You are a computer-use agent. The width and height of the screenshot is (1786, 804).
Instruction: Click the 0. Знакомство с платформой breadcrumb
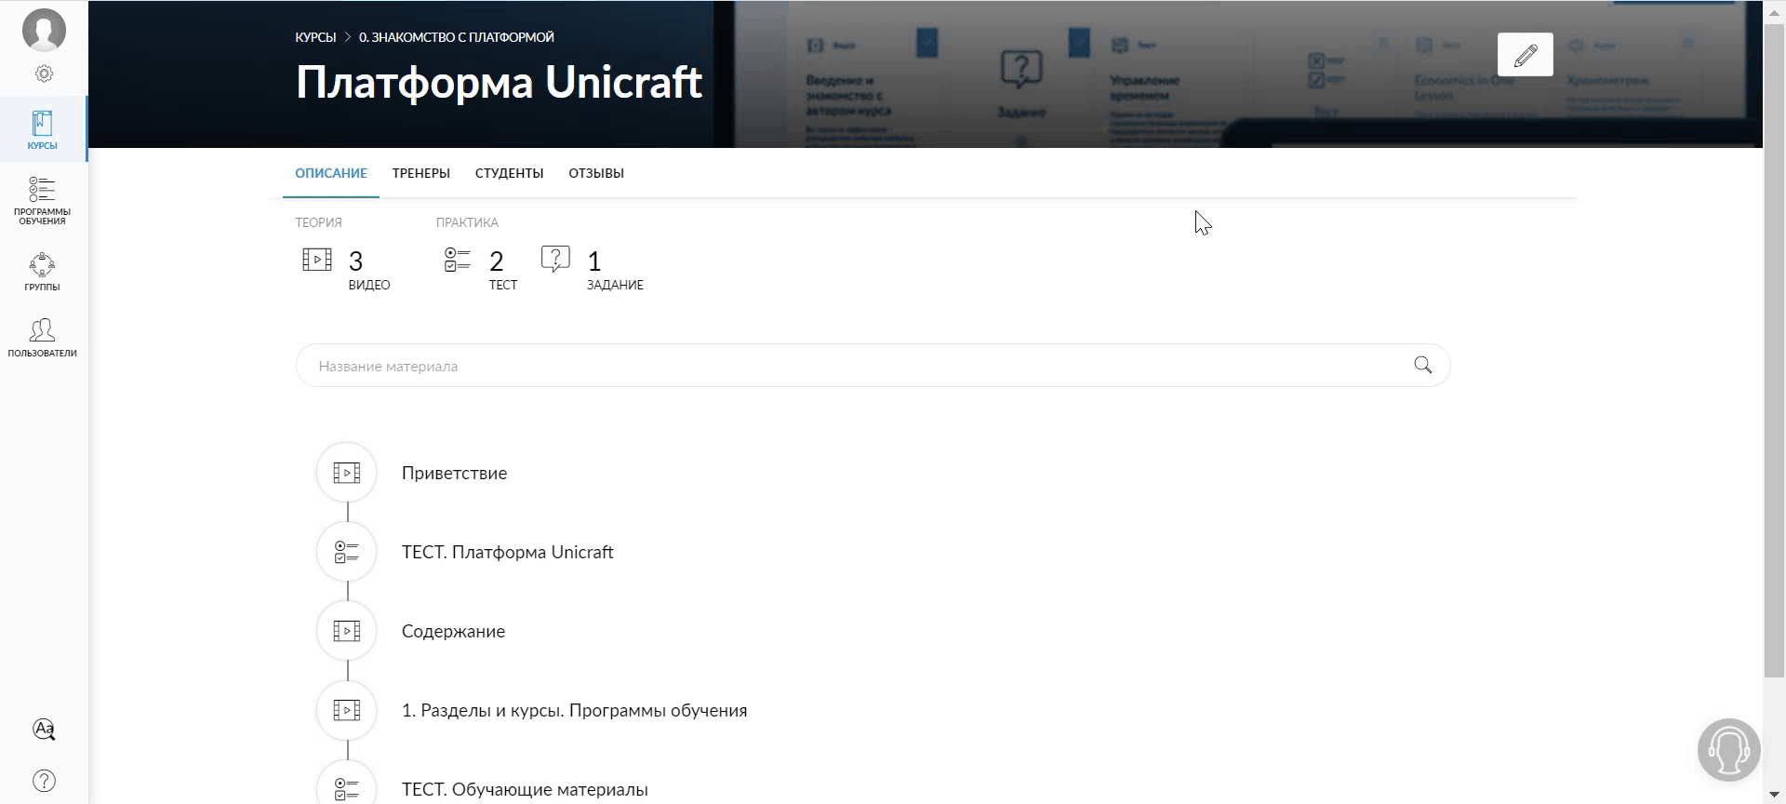[457, 37]
